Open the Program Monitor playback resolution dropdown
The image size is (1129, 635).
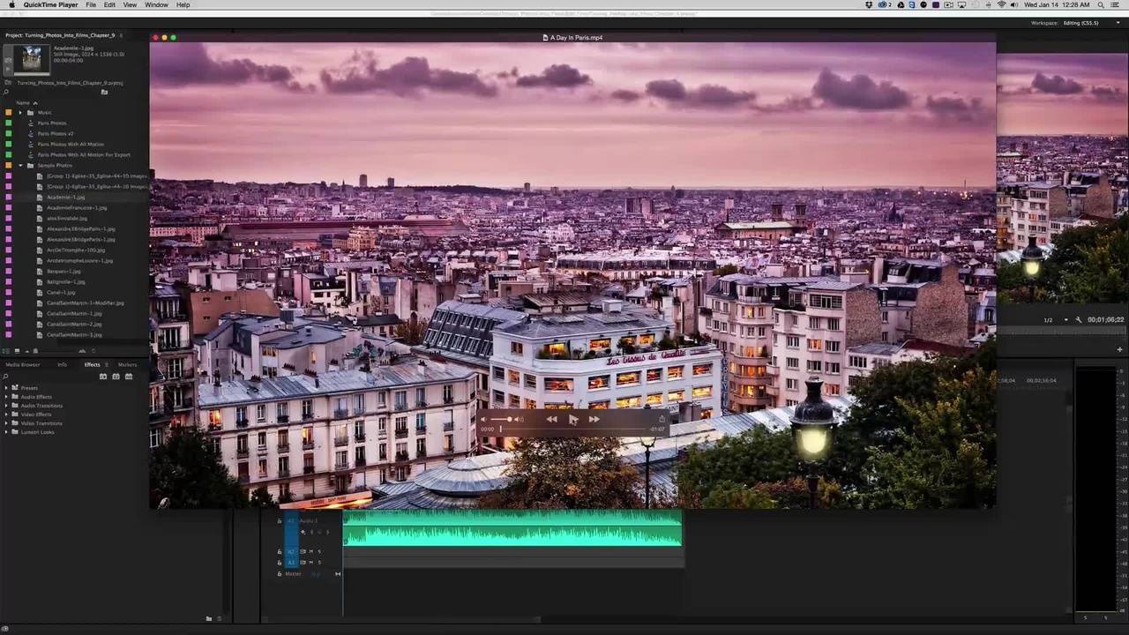1055,320
